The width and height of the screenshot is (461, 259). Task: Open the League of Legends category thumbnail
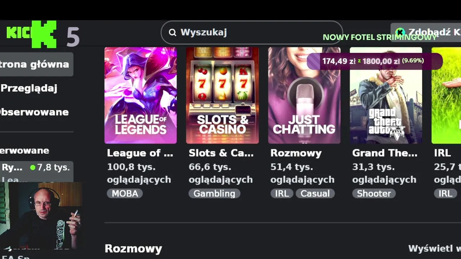pos(140,95)
